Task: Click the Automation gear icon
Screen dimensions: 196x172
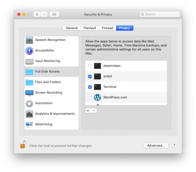Action: click(x=29, y=103)
